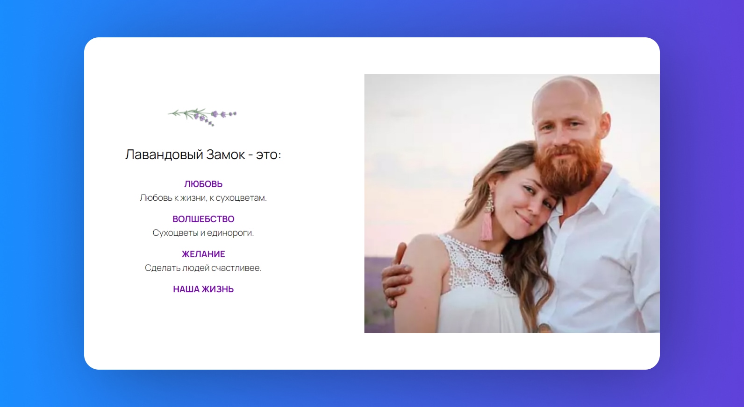Click the lavender sprig icon
This screenshot has height=407, width=744.
click(202, 117)
